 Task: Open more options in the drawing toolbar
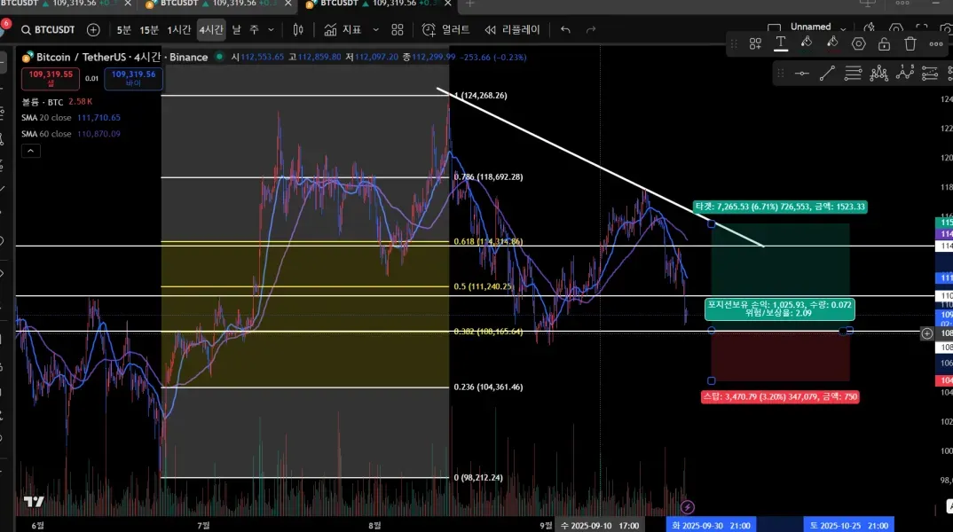point(936,43)
